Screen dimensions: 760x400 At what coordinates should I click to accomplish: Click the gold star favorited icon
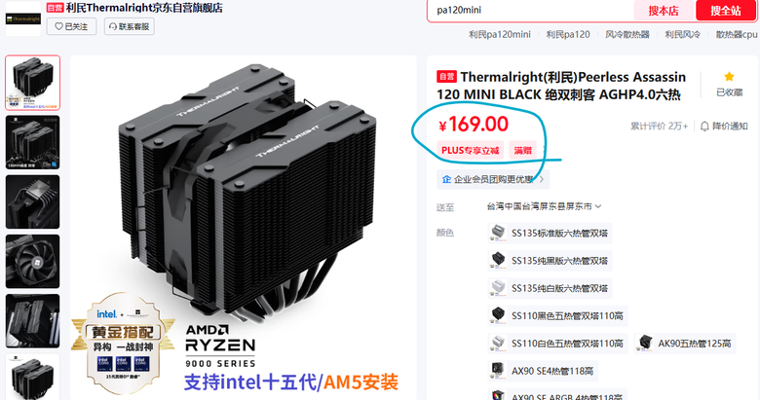[x=729, y=77]
